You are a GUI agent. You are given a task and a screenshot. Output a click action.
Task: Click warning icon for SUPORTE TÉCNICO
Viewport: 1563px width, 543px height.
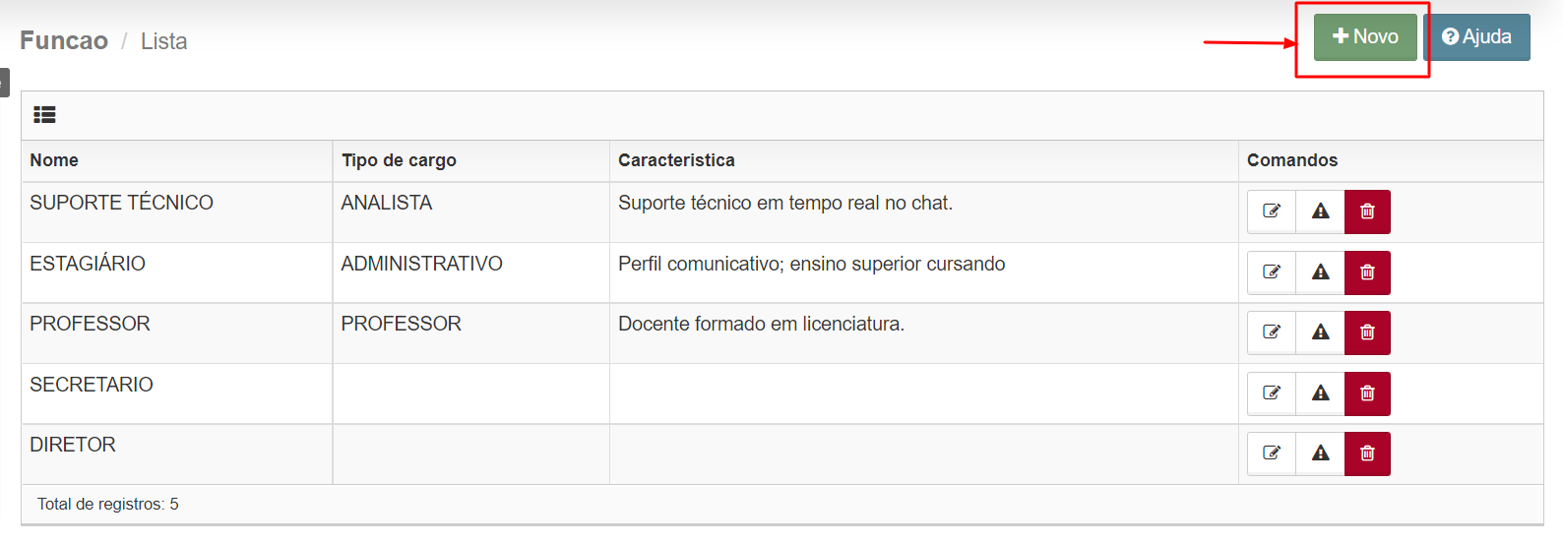(1321, 211)
